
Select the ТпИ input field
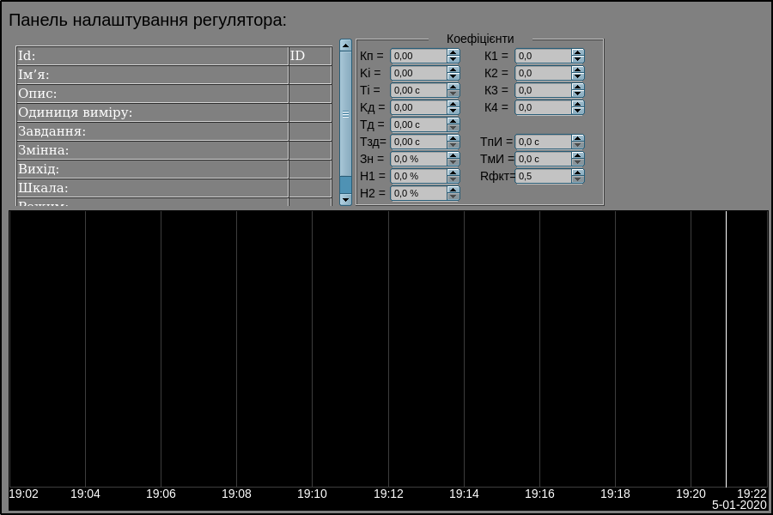coord(543,142)
